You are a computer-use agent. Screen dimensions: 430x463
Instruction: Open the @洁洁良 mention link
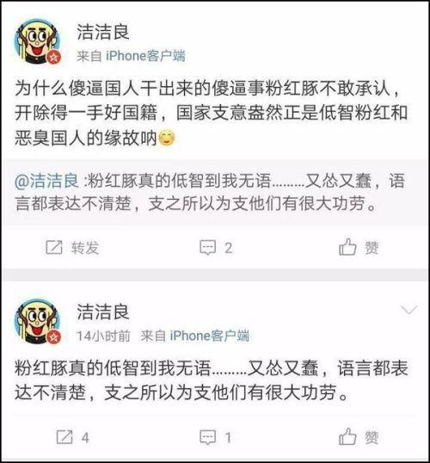tap(46, 181)
